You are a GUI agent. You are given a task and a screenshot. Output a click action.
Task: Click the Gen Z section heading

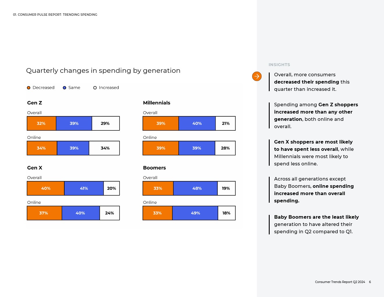[35, 103]
